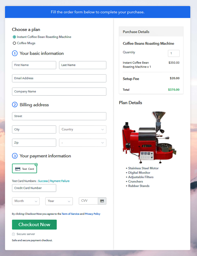Screen dimensions: 197x256
Task: Click the Last Name field
Action: [x=83, y=65]
